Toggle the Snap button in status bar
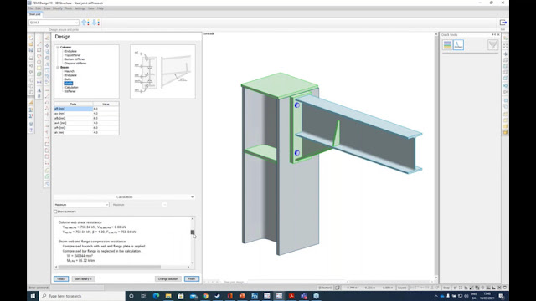Viewport: 536px width, 301px height. 446,288
